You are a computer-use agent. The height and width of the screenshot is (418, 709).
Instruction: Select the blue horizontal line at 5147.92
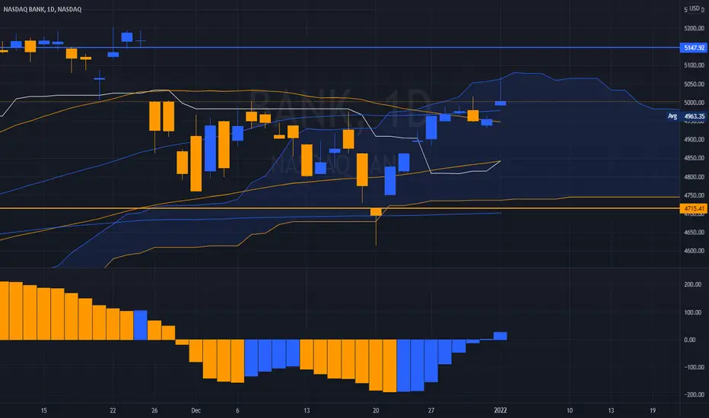(339, 47)
